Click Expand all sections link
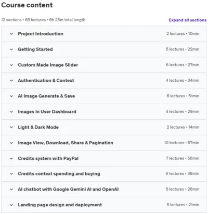 click(188, 20)
